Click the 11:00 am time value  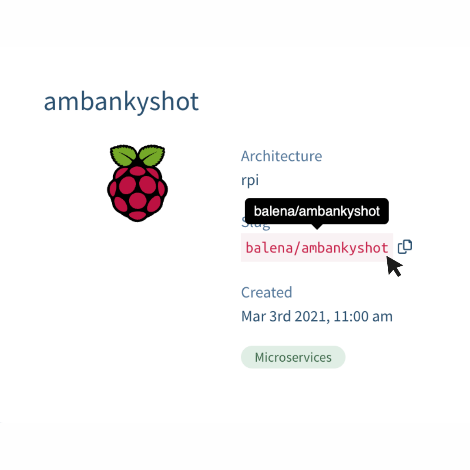click(x=363, y=316)
